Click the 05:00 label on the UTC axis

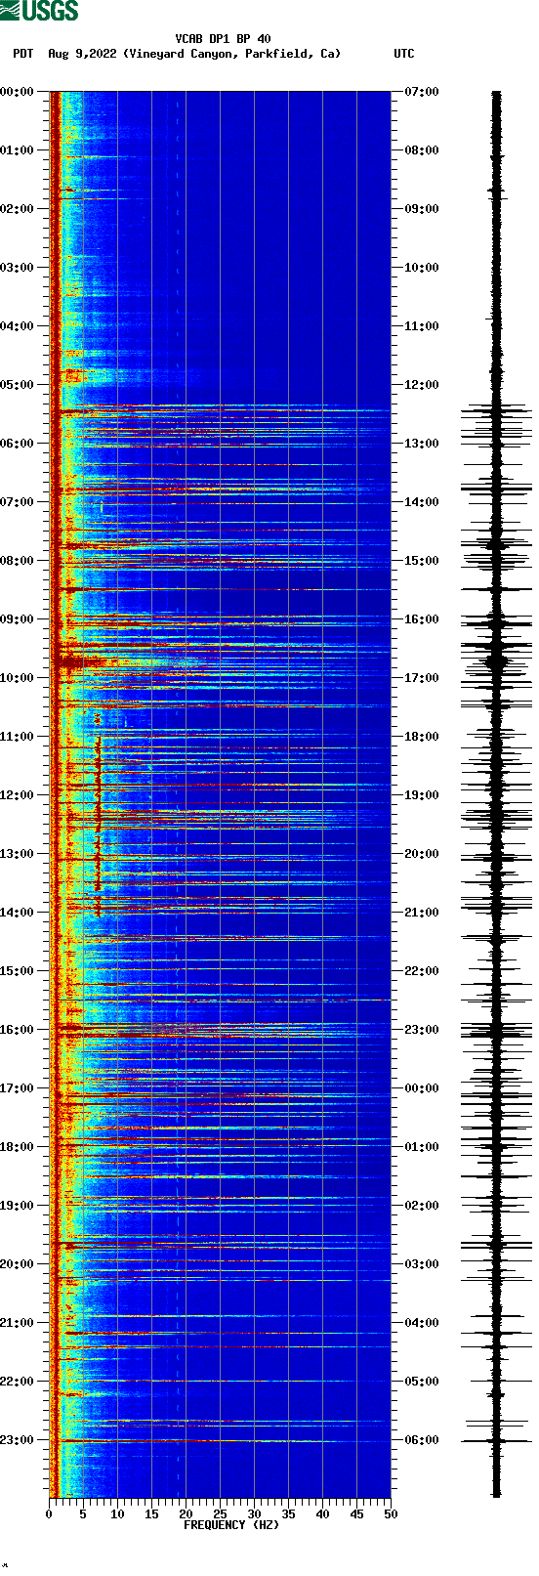(422, 1382)
